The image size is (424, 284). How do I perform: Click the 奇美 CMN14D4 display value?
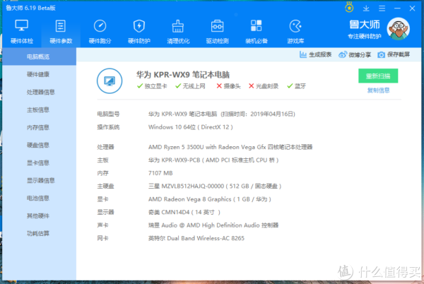184,212
